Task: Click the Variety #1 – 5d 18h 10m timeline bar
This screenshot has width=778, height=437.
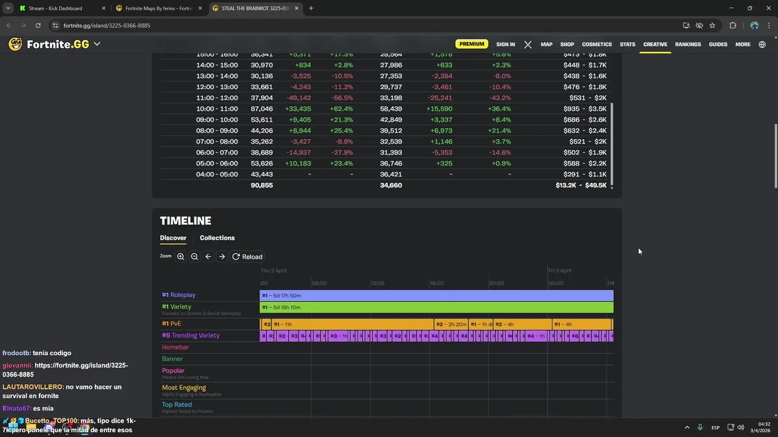Action: (x=436, y=307)
